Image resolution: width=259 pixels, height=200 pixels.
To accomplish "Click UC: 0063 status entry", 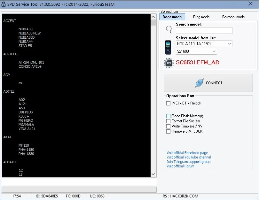I will (x=97, y=196).
